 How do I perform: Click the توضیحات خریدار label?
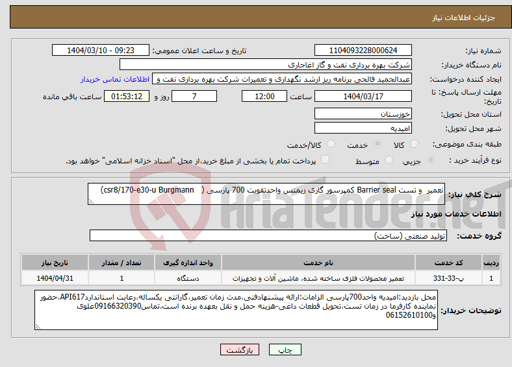(x=471, y=311)
